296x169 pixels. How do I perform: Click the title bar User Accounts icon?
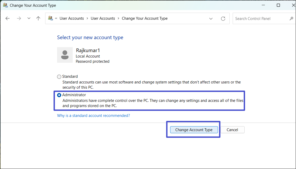(5, 5)
